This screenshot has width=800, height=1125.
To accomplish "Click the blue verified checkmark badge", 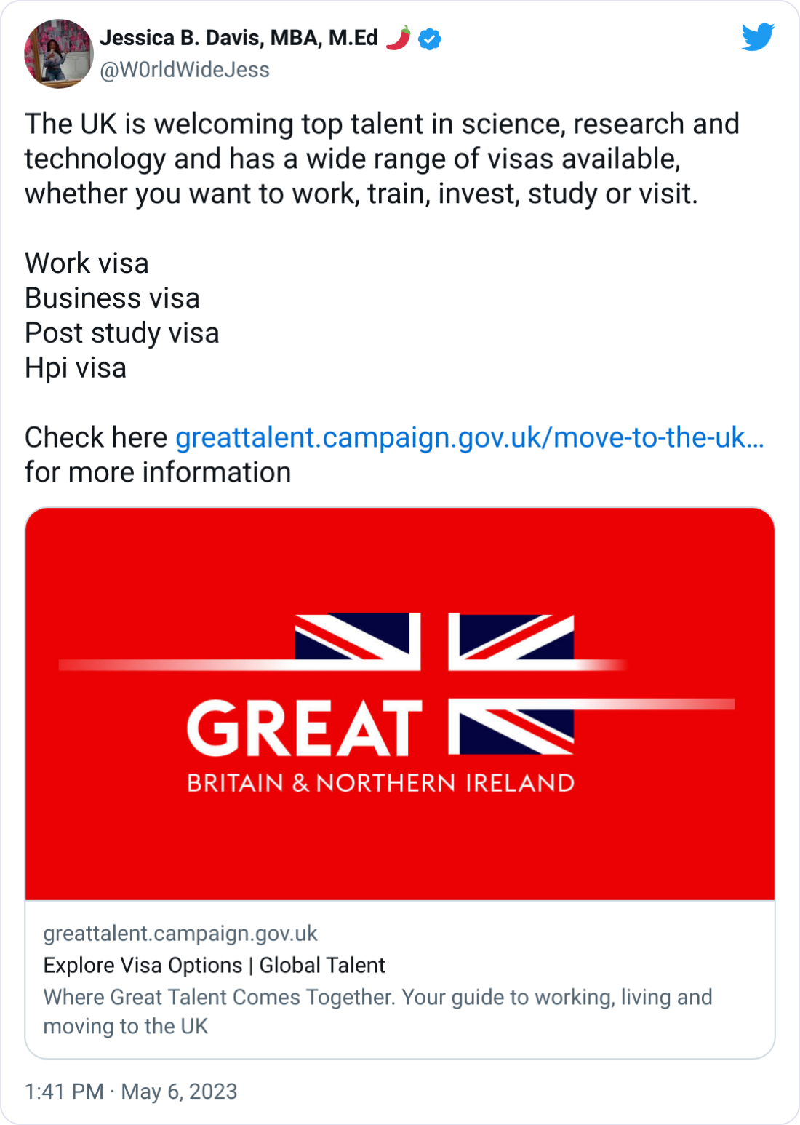I will point(429,39).
